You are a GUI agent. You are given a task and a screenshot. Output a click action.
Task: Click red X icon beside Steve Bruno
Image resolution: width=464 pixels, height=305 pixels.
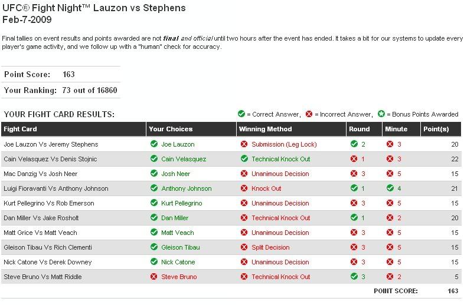[x=153, y=277]
